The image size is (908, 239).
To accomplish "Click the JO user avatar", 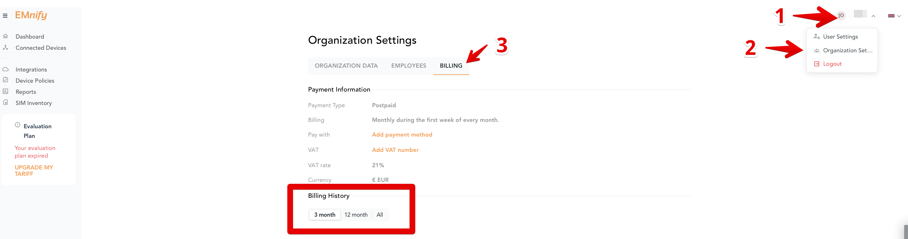I will click(x=841, y=15).
